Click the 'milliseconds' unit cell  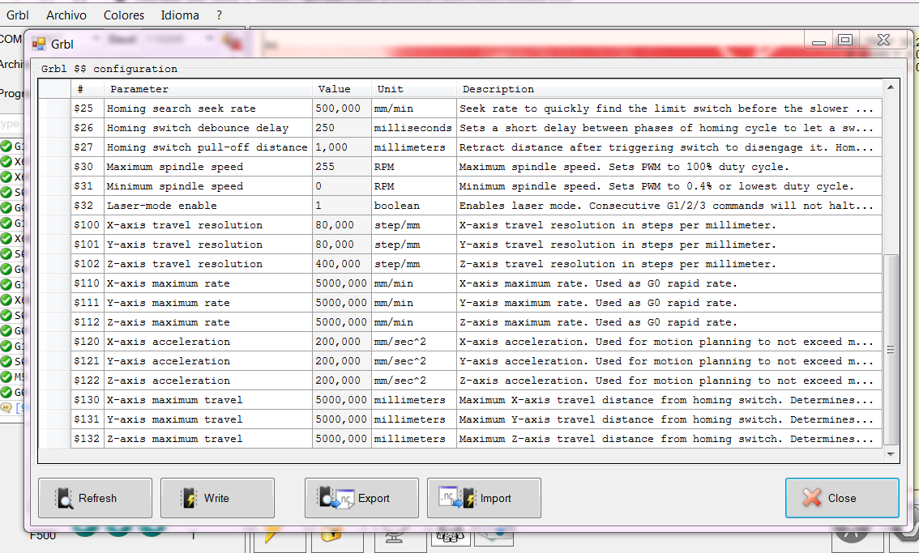pyautogui.click(x=414, y=128)
